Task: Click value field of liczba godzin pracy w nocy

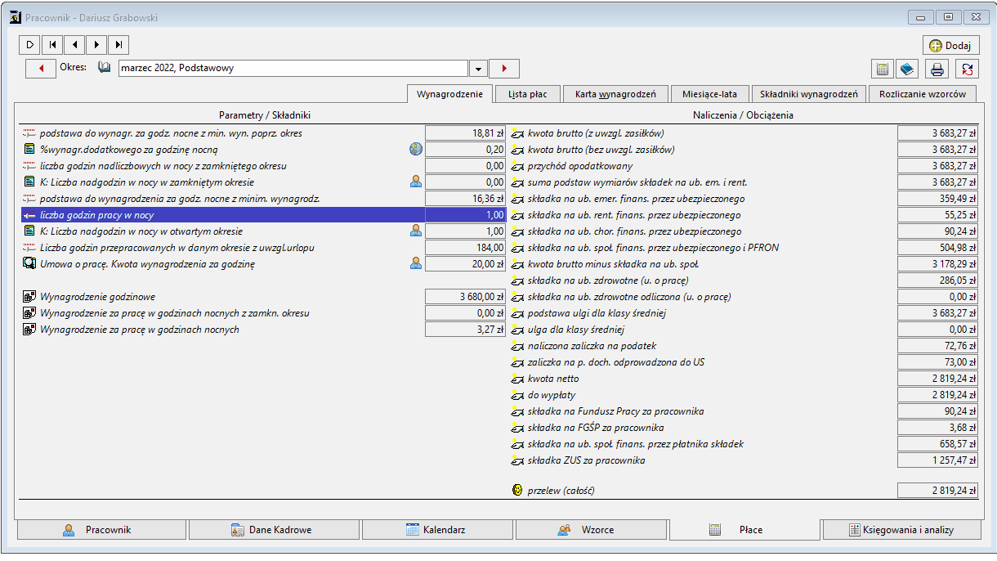Action: tap(465, 215)
